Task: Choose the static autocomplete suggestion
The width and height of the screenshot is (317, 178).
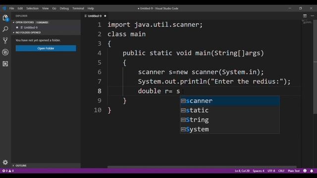Action: coord(230,110)
